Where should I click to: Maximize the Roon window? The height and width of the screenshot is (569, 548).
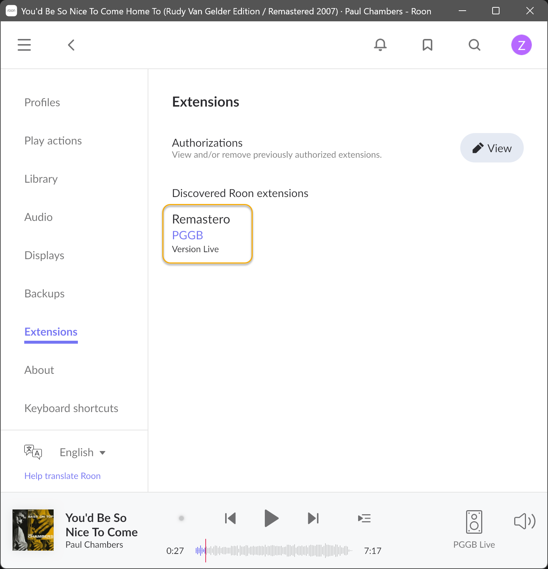496,11
